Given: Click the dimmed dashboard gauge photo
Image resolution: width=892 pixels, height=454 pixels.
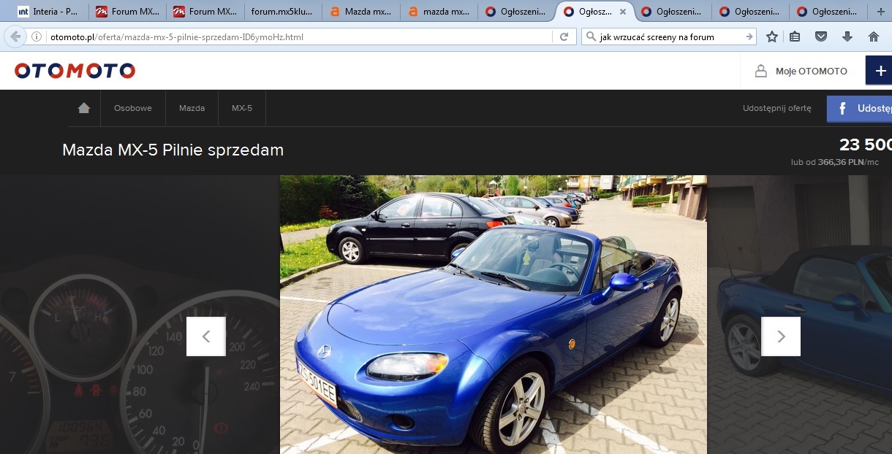Looking at the screenshot, I should coord(140,315).
